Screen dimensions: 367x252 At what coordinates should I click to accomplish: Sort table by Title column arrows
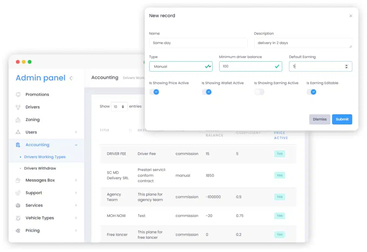coord(130,130)
